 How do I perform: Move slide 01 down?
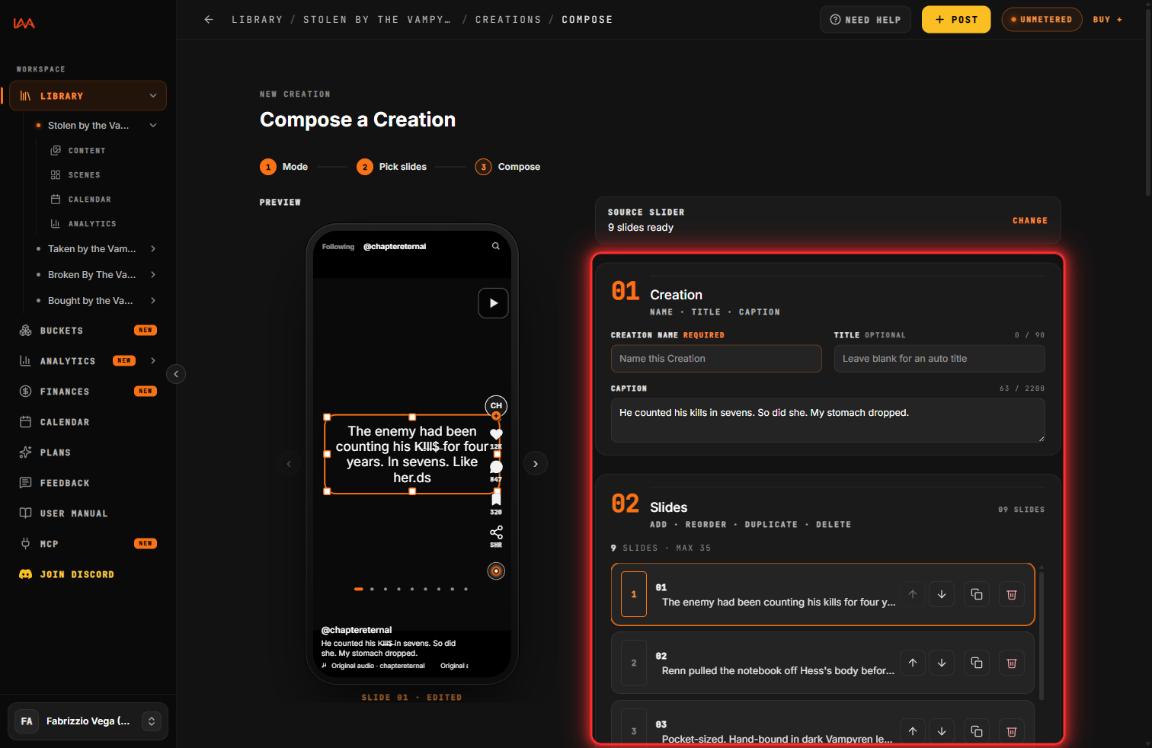(x=942, y=595)
